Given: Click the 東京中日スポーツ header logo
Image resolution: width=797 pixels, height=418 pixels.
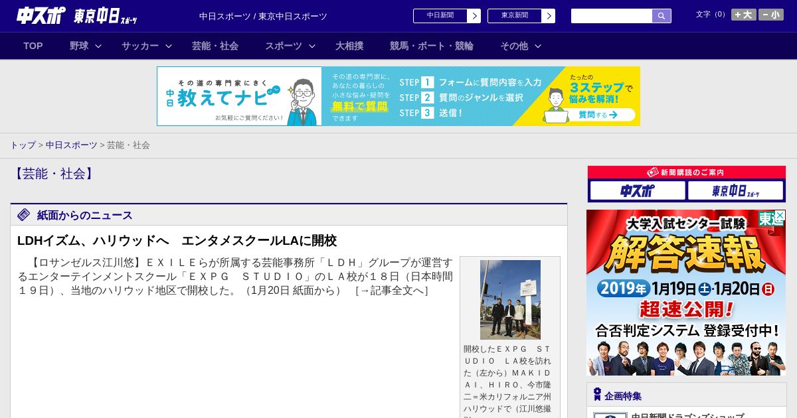Looking at the screenshot, I should [x=106, y=17].
